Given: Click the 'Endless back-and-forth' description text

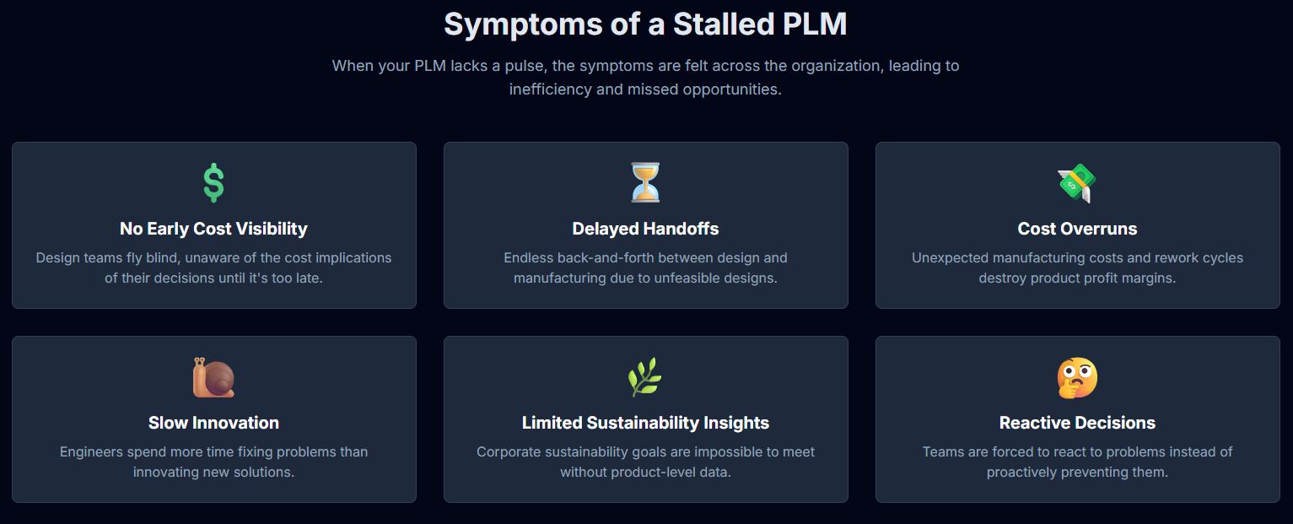Looking at the screenshot, I should point(645,267).
